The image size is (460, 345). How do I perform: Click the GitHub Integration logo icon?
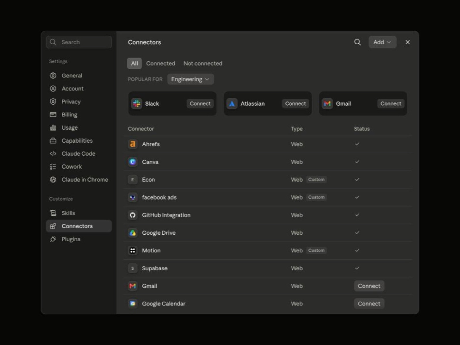click(133, 215)
